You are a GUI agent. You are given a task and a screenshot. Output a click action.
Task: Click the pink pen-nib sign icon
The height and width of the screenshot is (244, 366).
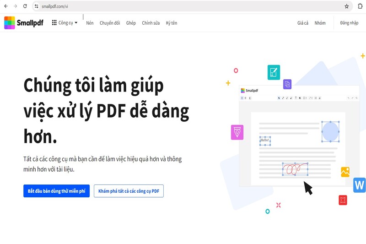click(237, 132)
